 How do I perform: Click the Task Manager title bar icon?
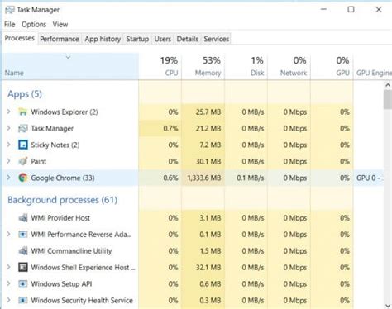coord(10,10)
